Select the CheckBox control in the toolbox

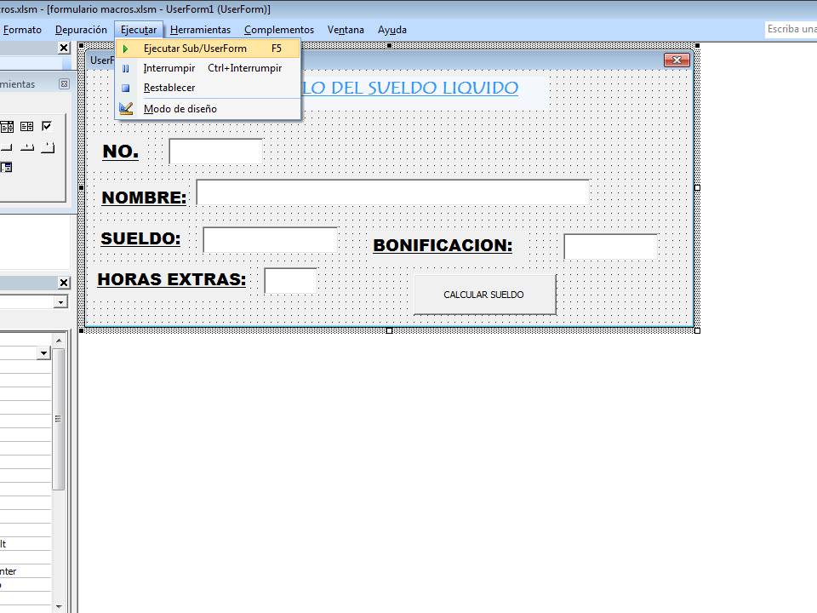[x=48, y=128]
